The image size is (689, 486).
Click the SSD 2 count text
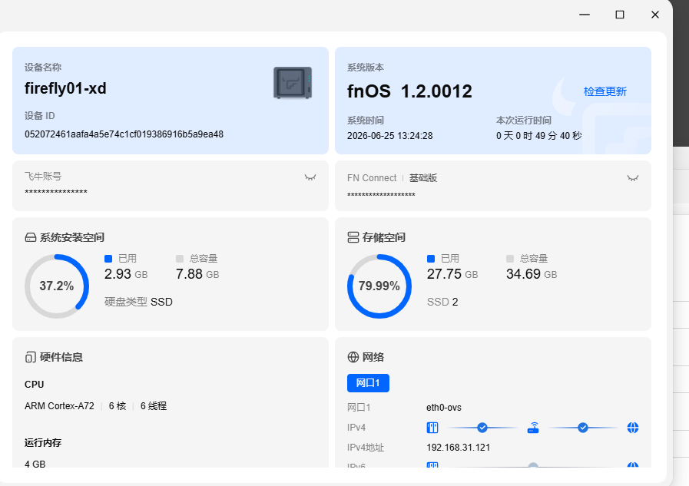[x=442, y=302]
